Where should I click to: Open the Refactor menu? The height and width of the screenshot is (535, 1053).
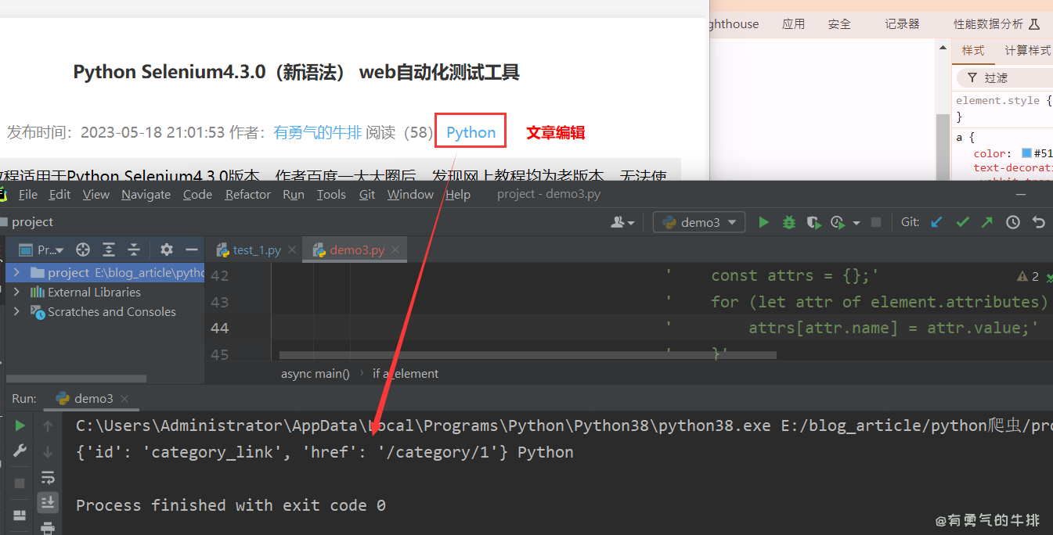coord(247,194)
